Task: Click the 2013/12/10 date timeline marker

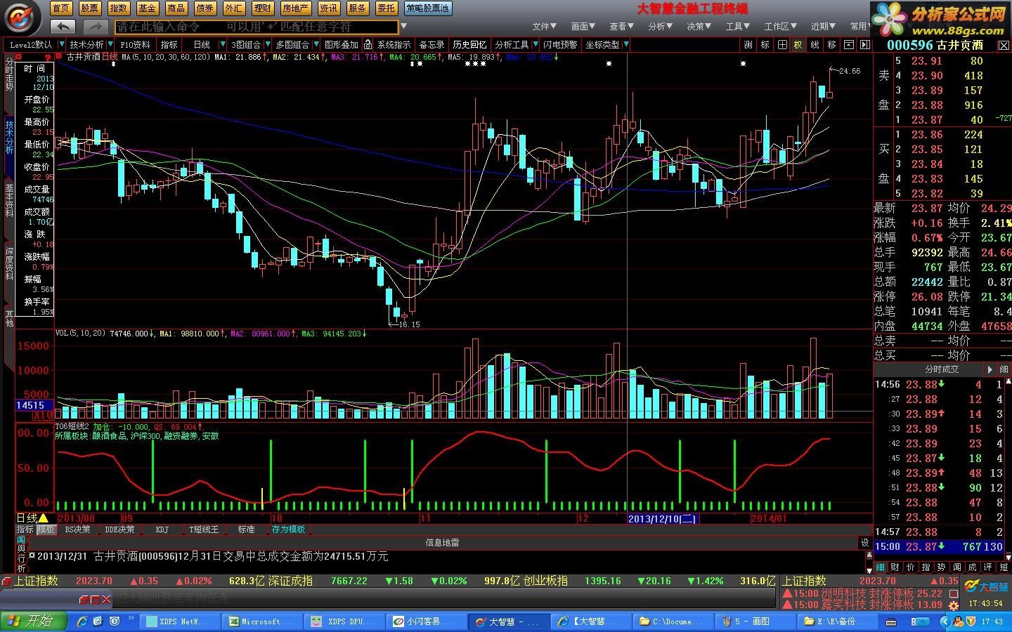Action: click(662, 518)
